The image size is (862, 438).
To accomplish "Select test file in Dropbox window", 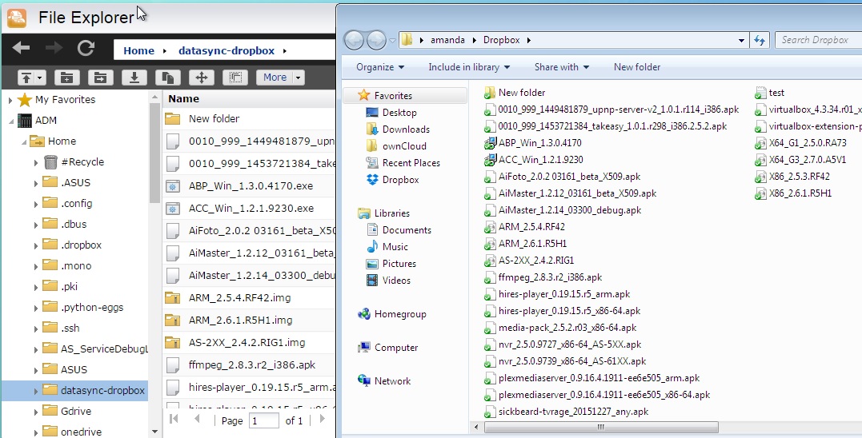I will coord(776,93).
